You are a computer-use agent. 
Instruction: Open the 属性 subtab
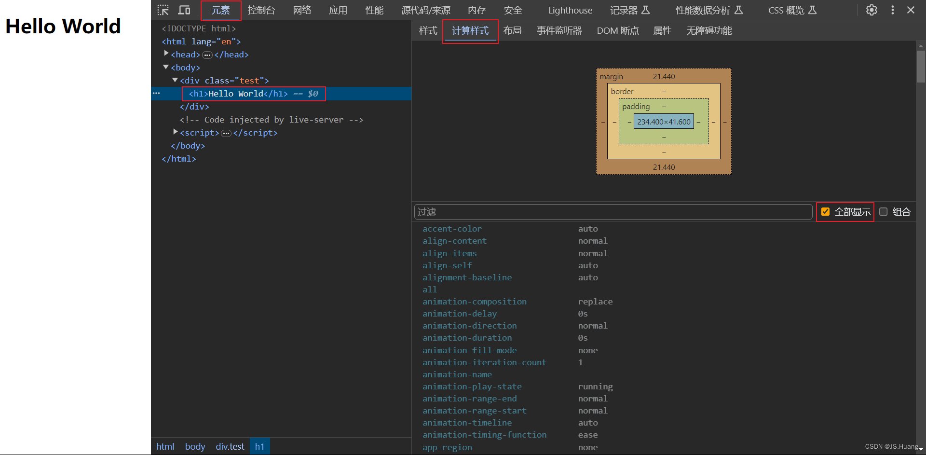(662, 31)
